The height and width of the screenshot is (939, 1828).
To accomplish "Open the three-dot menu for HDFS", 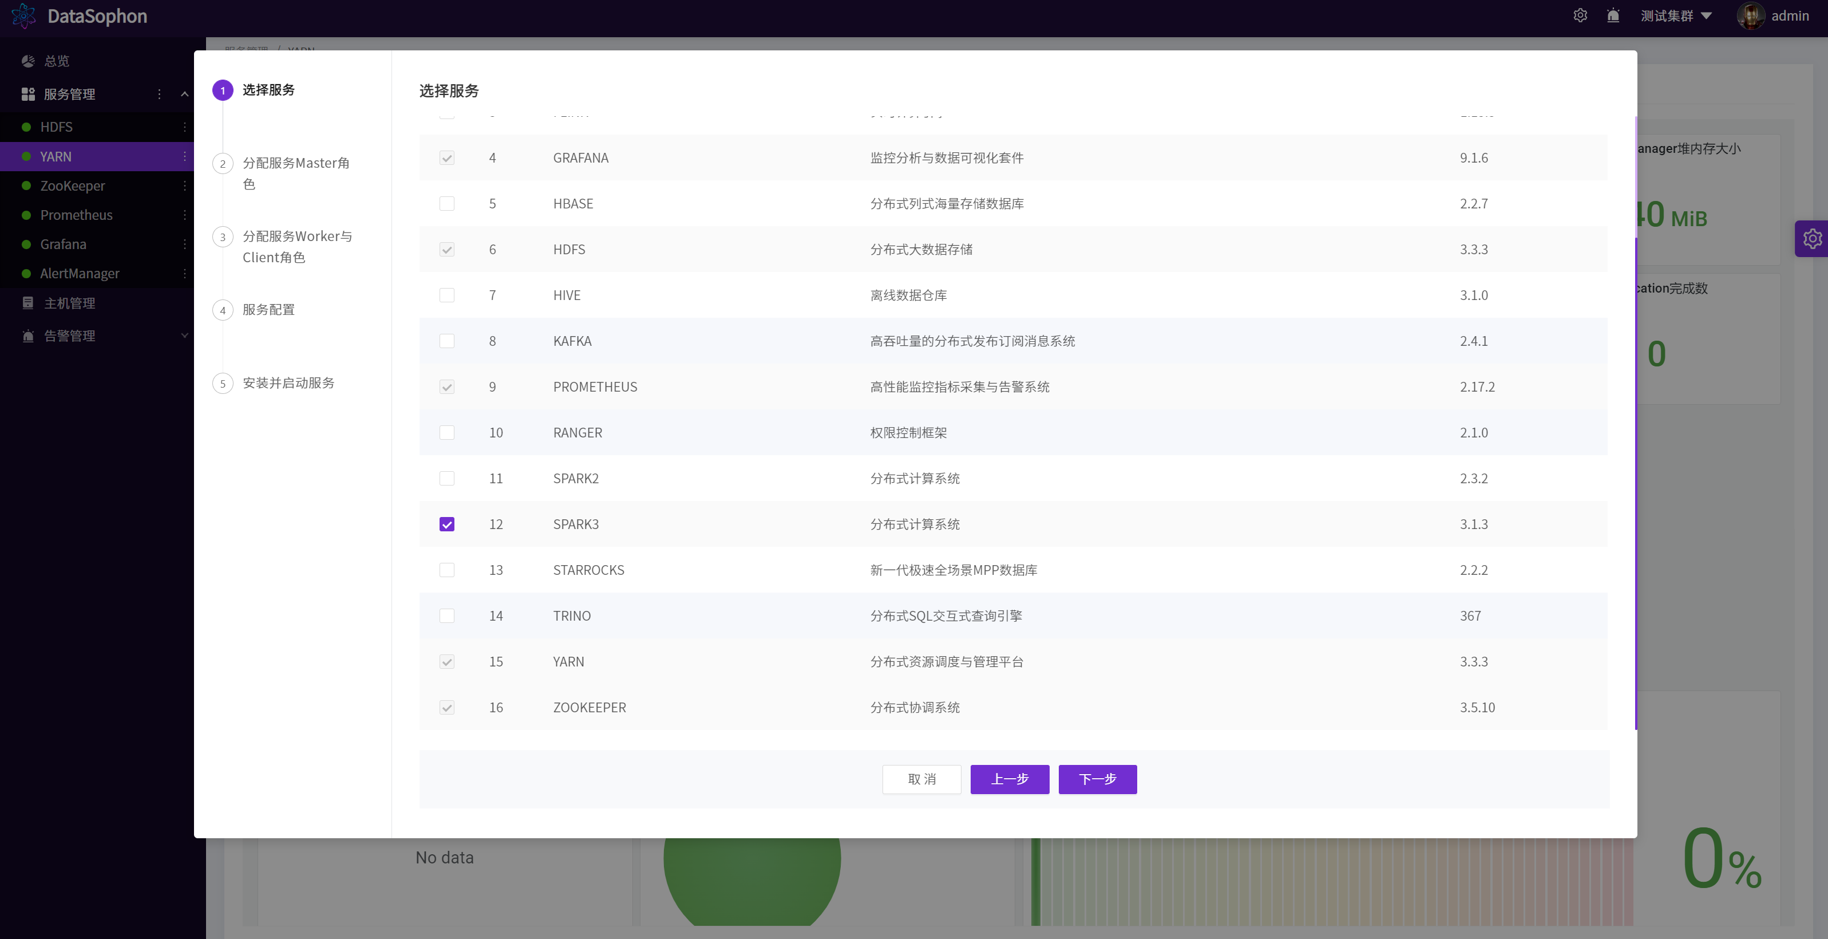I will coord(184,127).
